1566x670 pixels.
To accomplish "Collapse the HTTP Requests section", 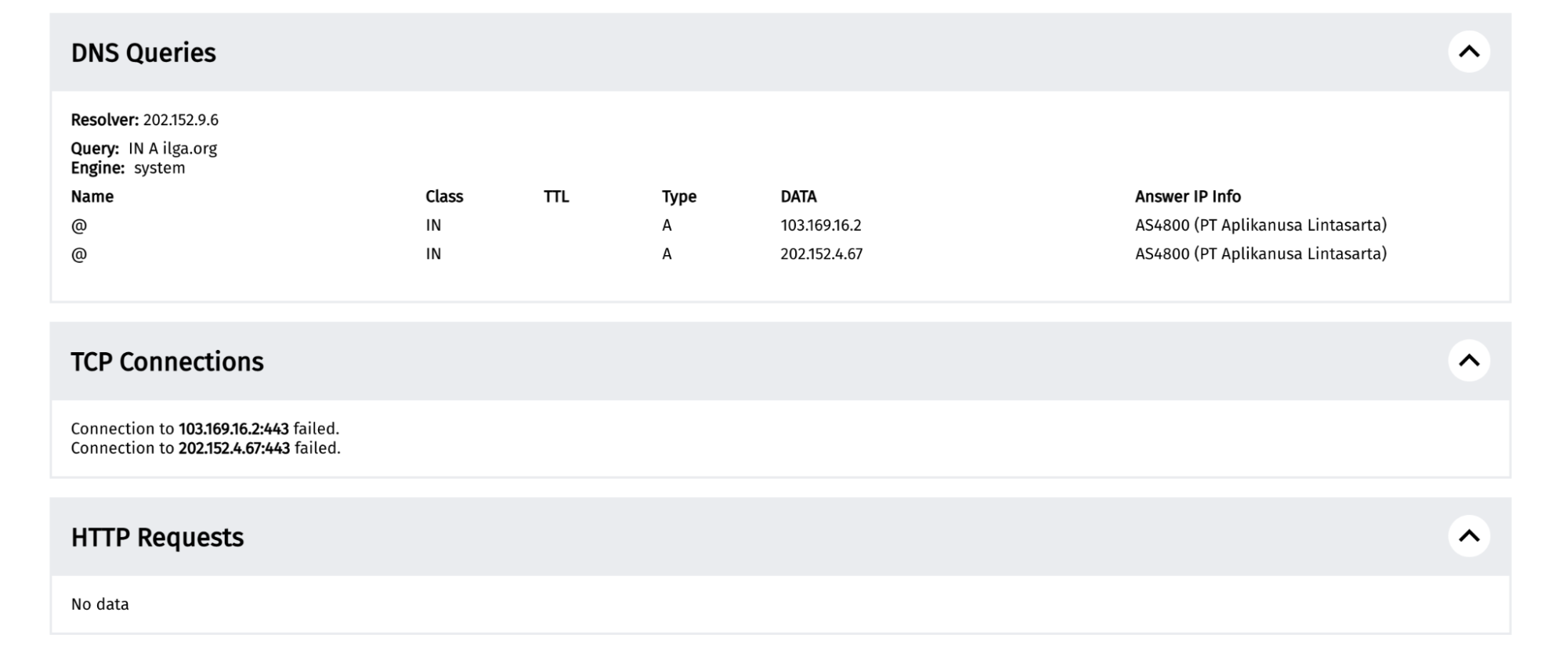I will pos(1469,536).
